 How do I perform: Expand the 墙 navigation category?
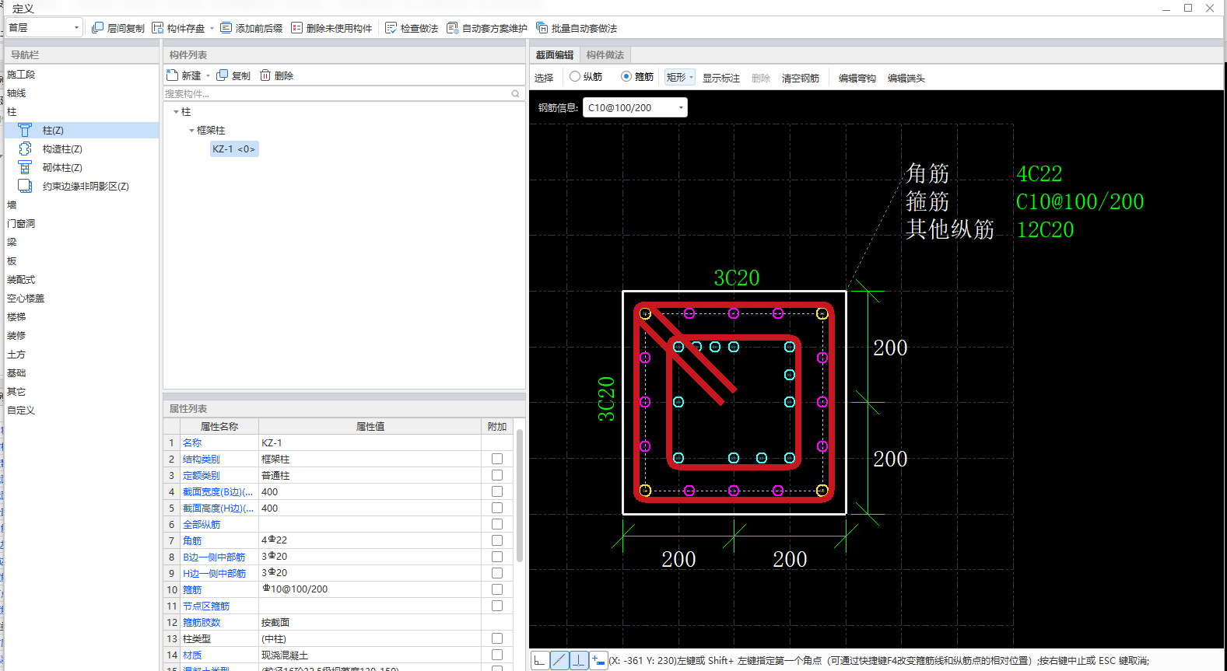pos(12,204)
